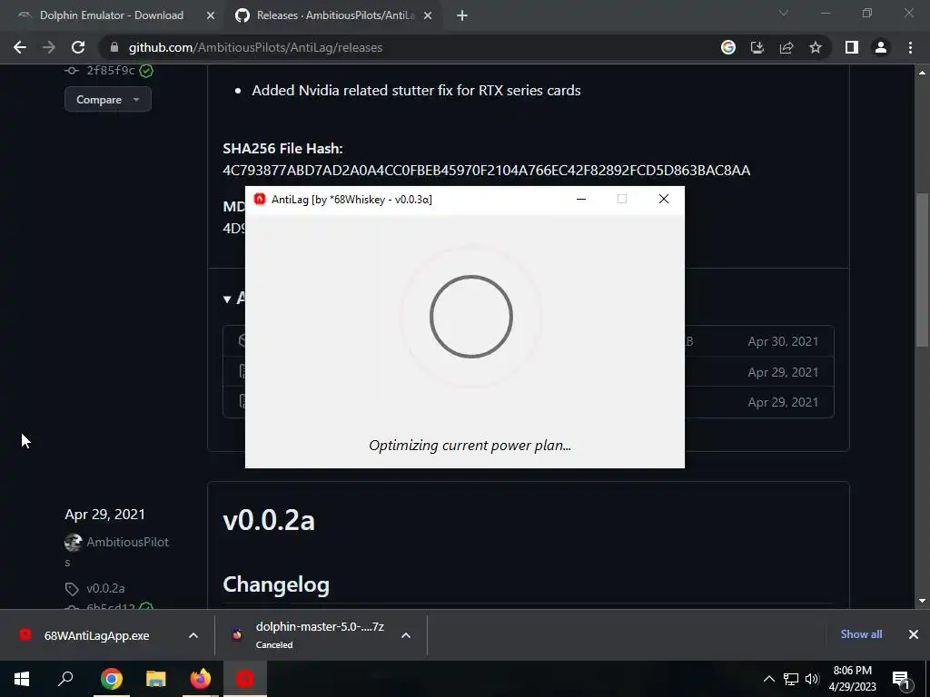Close the AntiLag window
The width and height of the screenshot is (930, 697).
[x=664, y=199]
